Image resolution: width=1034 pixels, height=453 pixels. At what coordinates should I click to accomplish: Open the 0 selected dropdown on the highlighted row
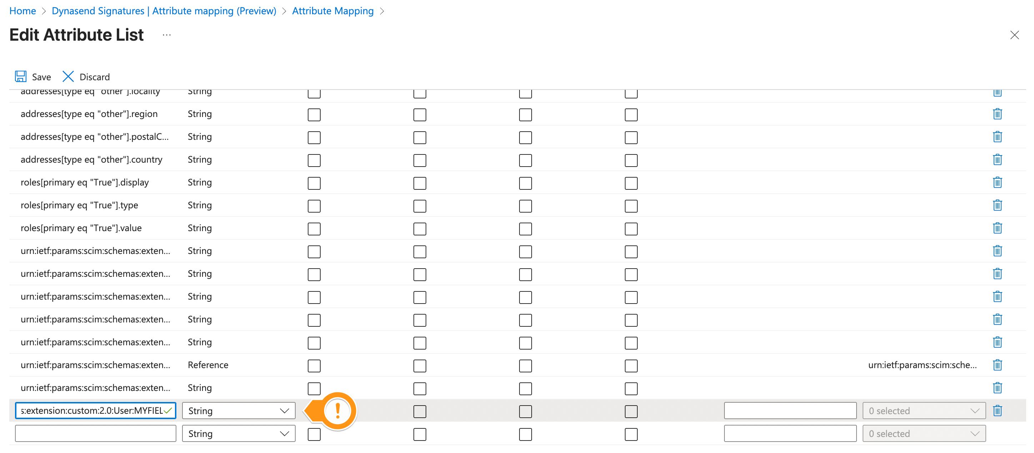coord(924,411)
